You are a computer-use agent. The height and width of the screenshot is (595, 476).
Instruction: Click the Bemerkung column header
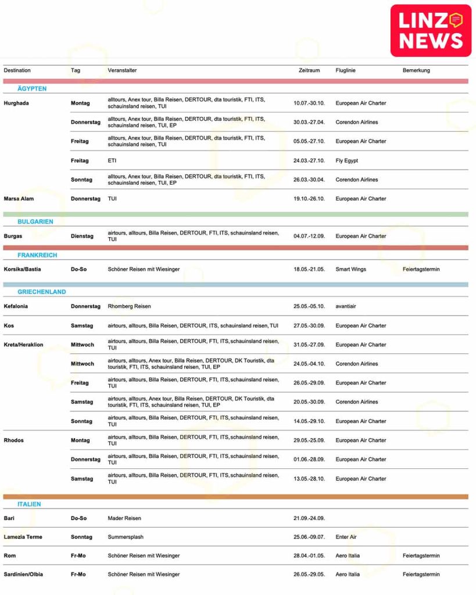coord(416,70)
